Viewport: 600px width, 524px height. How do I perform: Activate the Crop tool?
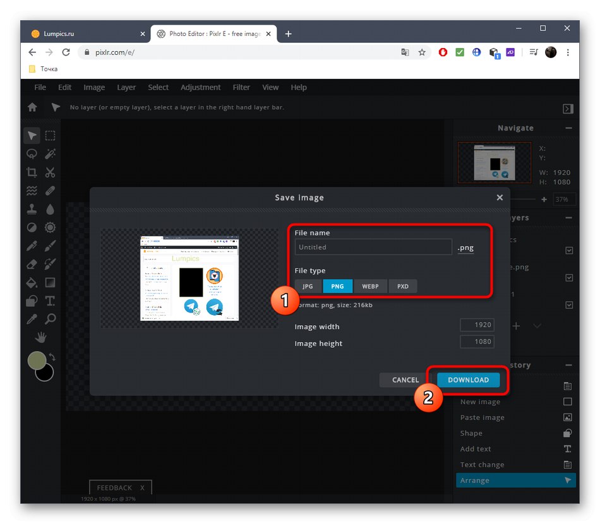tap(32, 172)
